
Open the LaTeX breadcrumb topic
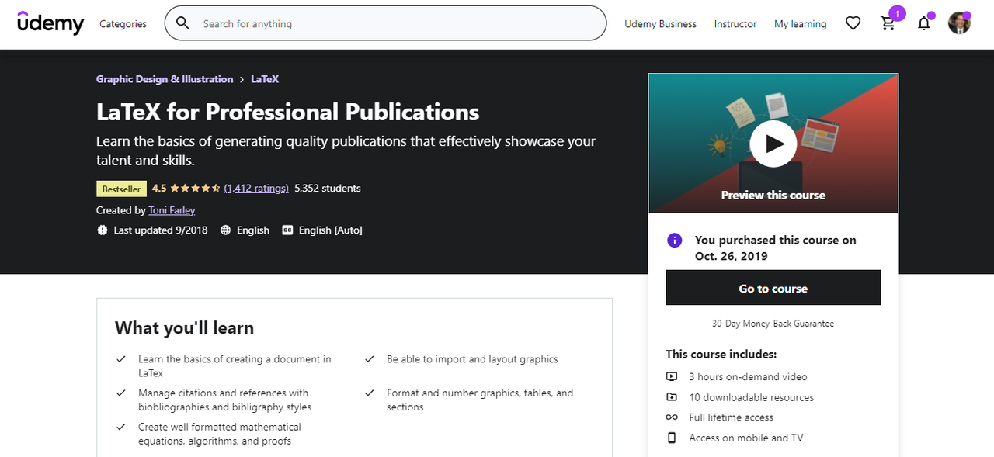265,79
